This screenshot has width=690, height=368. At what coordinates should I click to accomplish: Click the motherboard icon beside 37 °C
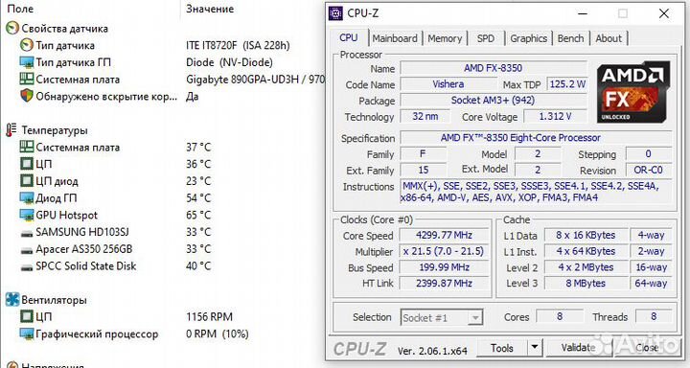coord(27,147)
